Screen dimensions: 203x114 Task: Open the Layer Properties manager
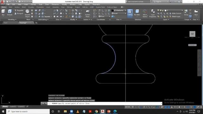click(153, 13)
